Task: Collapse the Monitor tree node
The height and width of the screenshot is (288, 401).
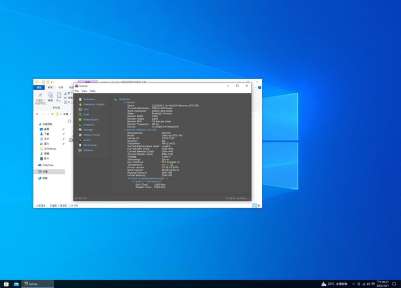Action: [x=125, y=102]
